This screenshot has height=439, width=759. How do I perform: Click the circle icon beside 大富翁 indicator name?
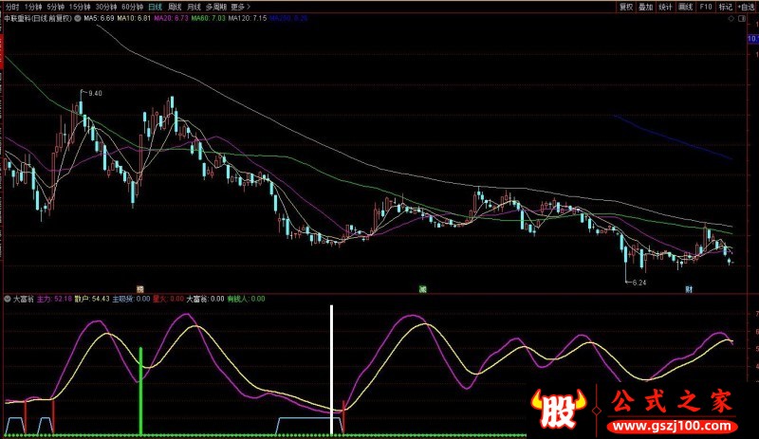pos(8,299)
